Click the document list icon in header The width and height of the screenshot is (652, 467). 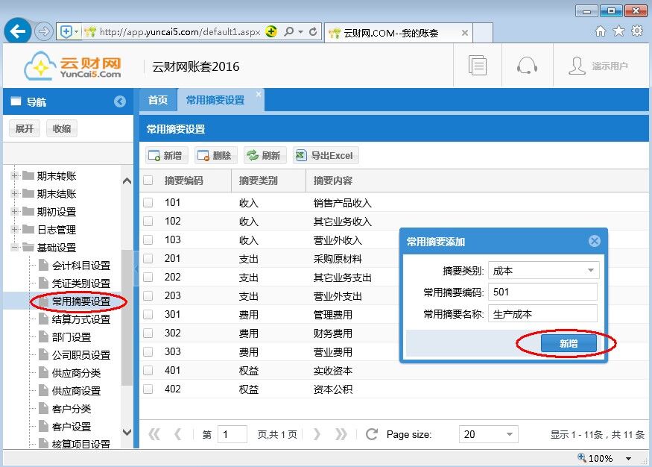pyautogui.click(x=478, y=66)
